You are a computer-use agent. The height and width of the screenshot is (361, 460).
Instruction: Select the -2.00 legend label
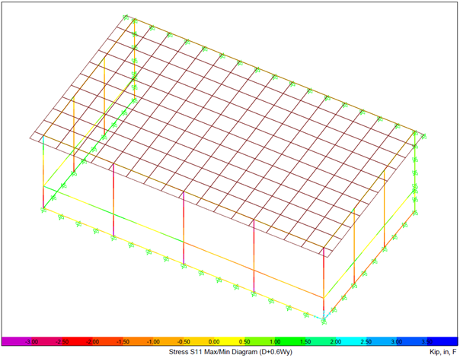click(92, 342)
